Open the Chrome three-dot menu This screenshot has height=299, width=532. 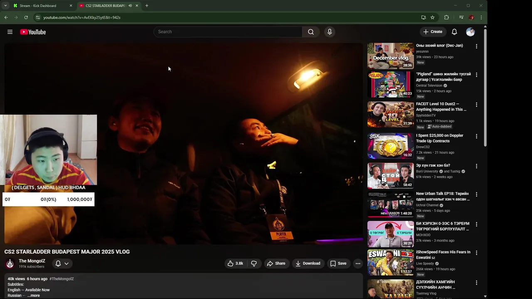click(481, 17)
